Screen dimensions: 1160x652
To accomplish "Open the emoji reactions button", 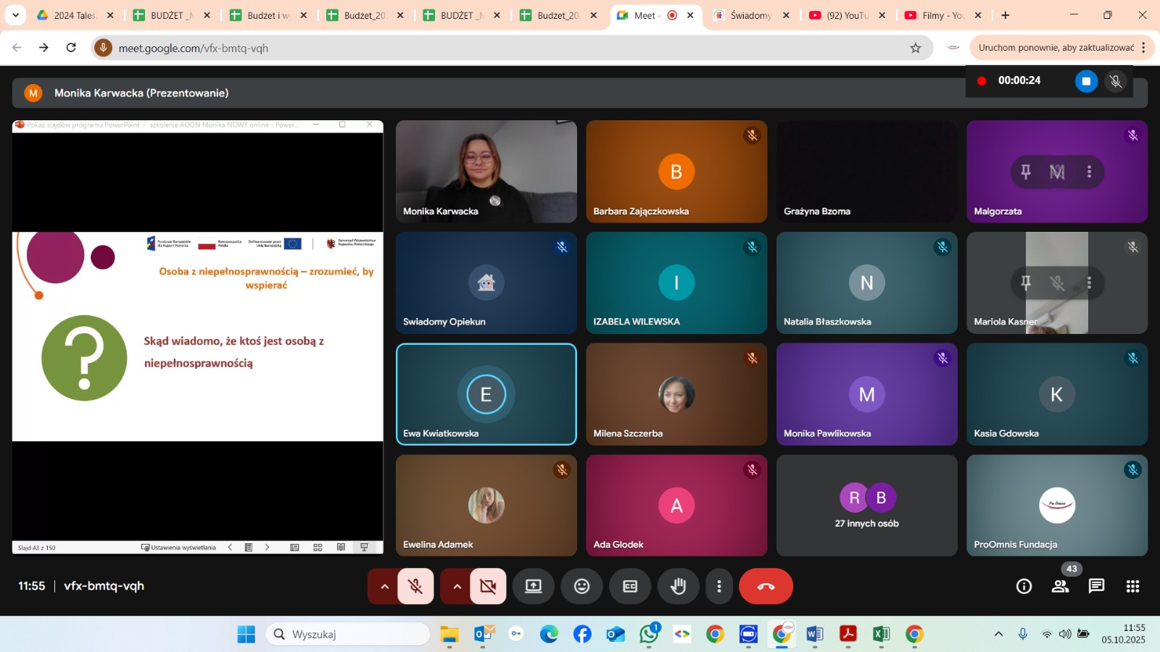I will pyautogui.click(x=581, y=586).
